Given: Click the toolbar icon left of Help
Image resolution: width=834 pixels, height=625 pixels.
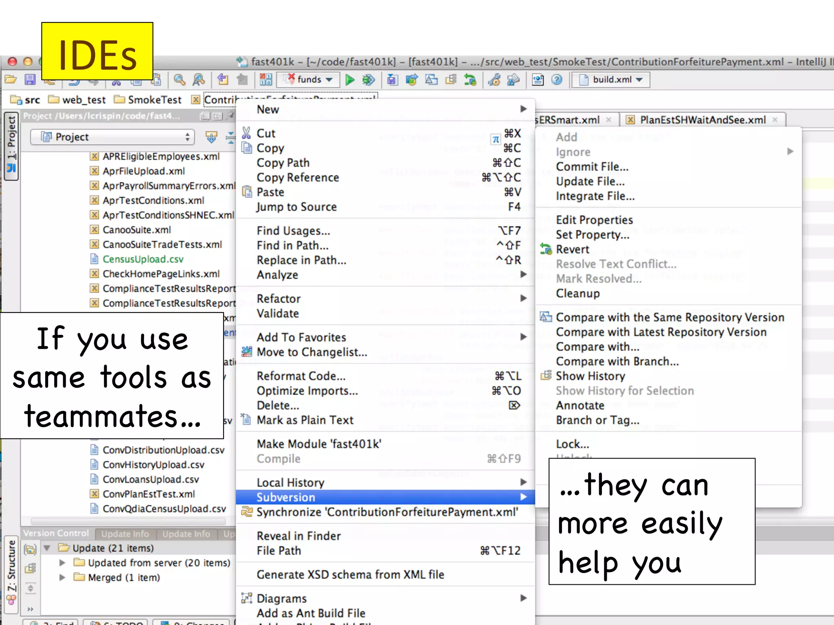Looking at the screenshot, I should [x=538, y=79].
